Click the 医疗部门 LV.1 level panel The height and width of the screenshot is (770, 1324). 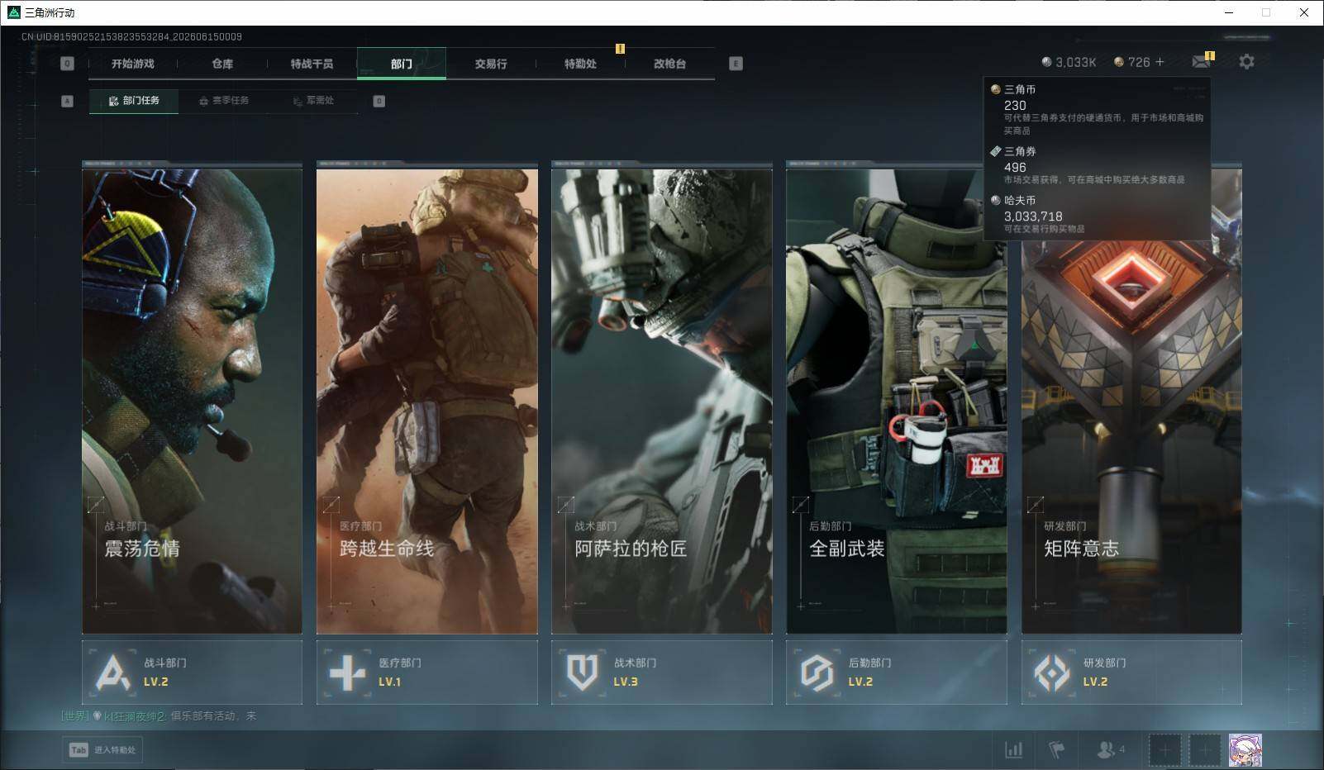(x=427, y=673)
